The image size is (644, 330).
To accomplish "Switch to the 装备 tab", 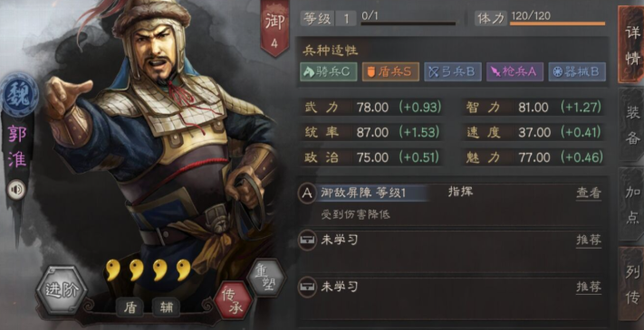I will coord(631,125).
